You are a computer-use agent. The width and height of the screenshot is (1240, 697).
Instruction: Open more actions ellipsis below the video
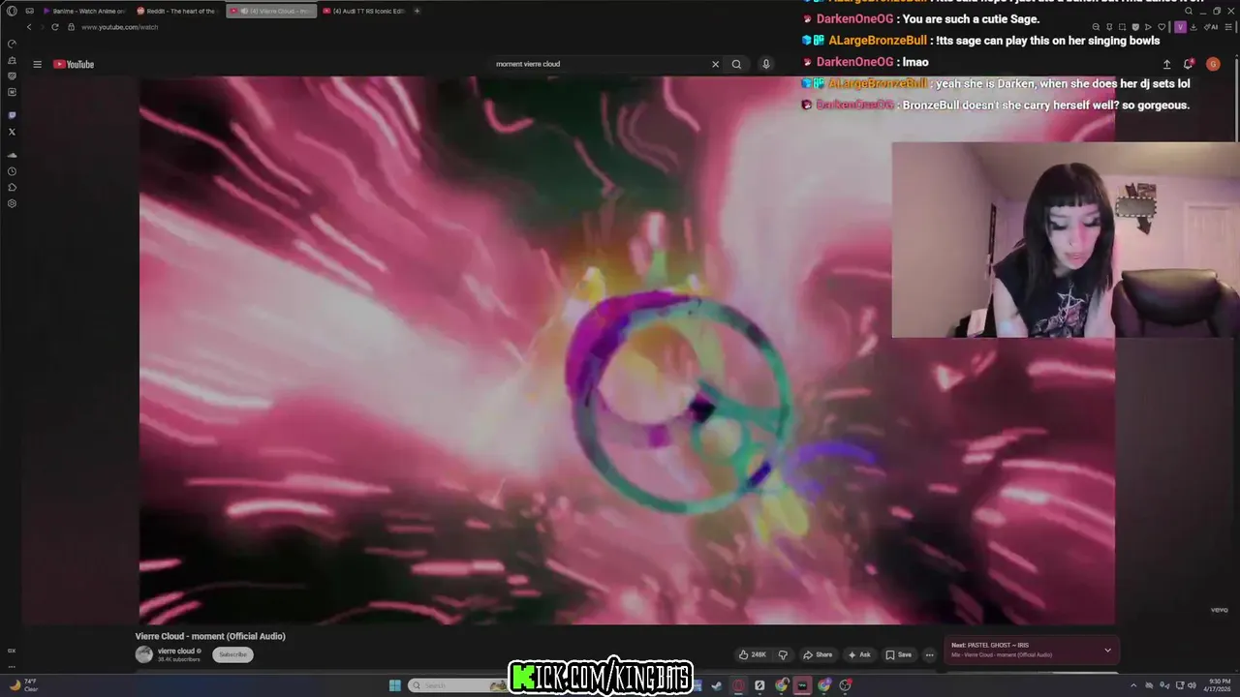[x=929, y=654]
